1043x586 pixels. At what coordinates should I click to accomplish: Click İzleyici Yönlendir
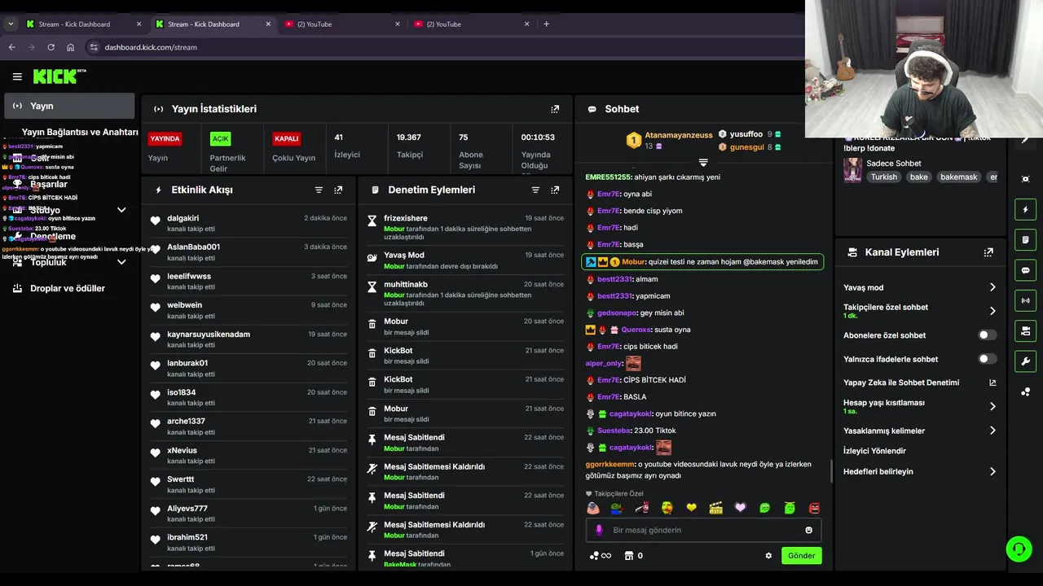874,451
